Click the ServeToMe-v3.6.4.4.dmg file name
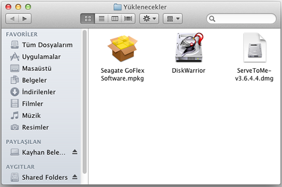Image resolution: width=282 pixels, height=187 pixels. pos(254,74)
